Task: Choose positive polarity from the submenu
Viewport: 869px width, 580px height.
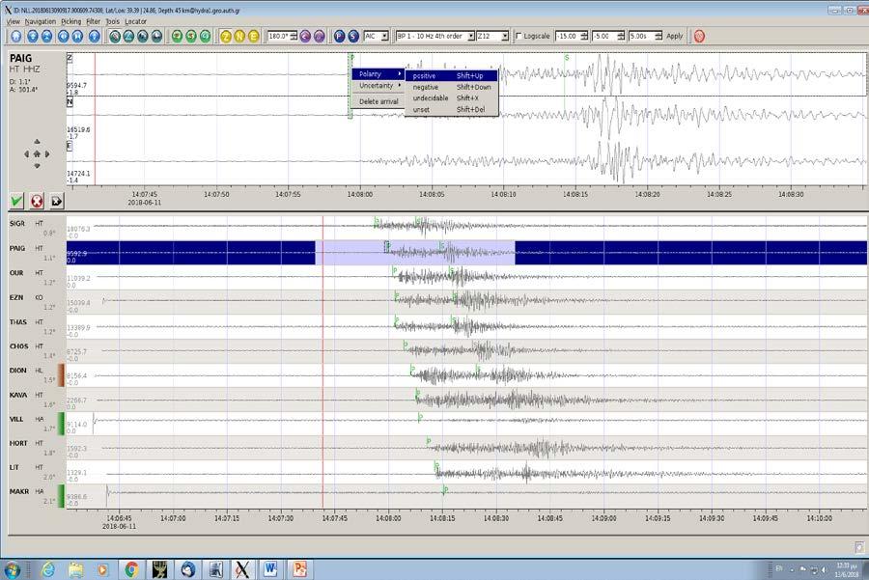Action: pyautogui.click(x=452, y=76)
